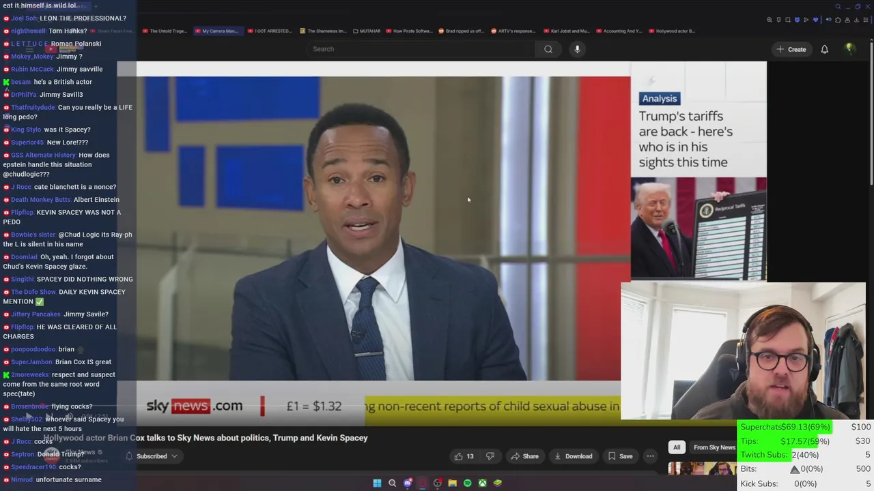The width and height of the screenshot is (874, 491).
Task: Click the Create button
Action: 791,49
